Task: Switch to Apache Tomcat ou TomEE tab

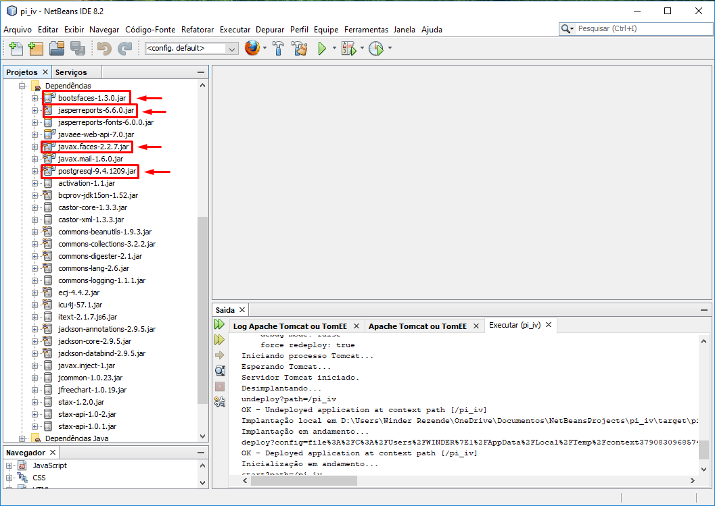Action: pyautogui.click(x=417, y=326)
